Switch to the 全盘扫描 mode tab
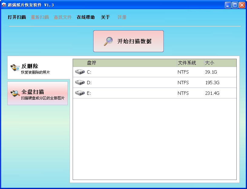This screenshot has height=189, width=247. 38,93
